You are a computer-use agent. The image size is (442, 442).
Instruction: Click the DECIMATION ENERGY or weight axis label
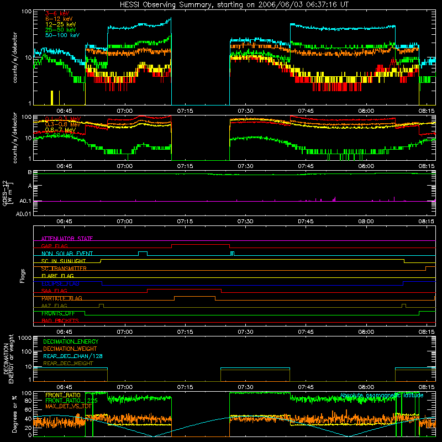8,359
